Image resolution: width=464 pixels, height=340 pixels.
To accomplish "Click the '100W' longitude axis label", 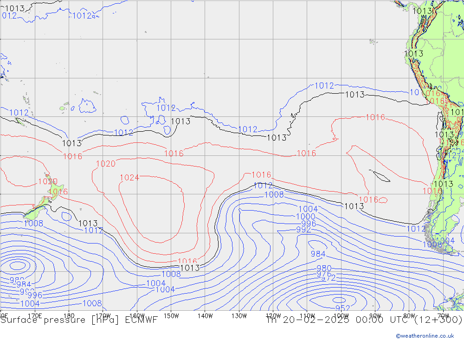I will point(341,316).
